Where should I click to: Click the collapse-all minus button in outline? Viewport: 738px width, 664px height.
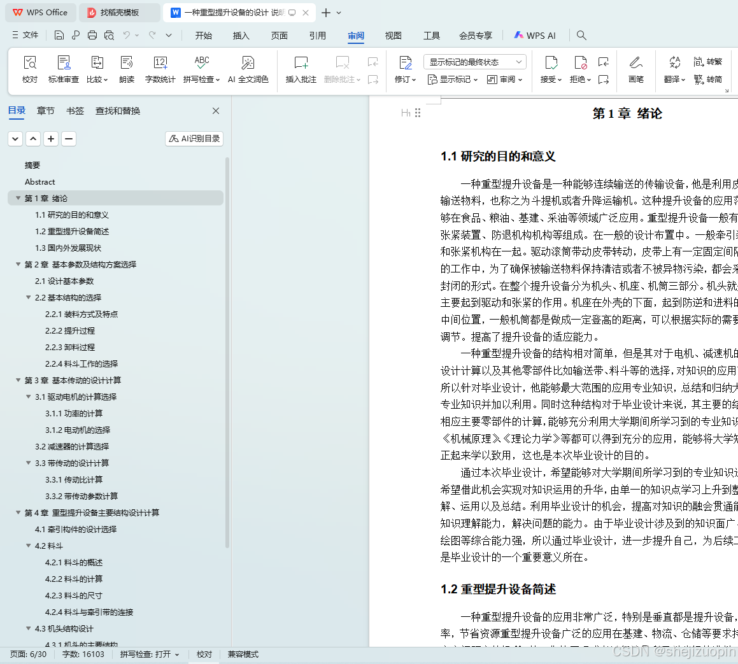pos(69,139)
